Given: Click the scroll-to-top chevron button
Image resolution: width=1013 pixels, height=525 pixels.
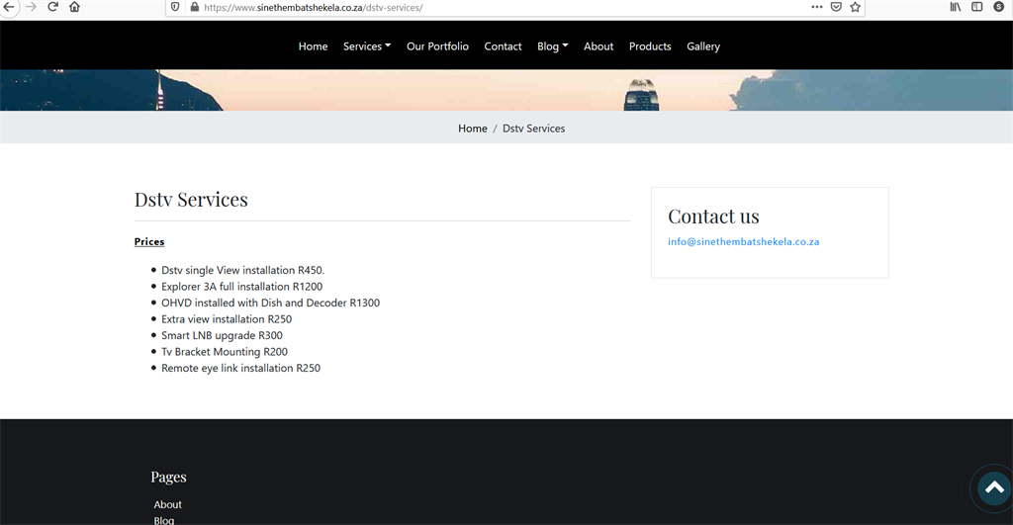Looking at the screenshot, I should pyautogui.click(x=994, y=488).
